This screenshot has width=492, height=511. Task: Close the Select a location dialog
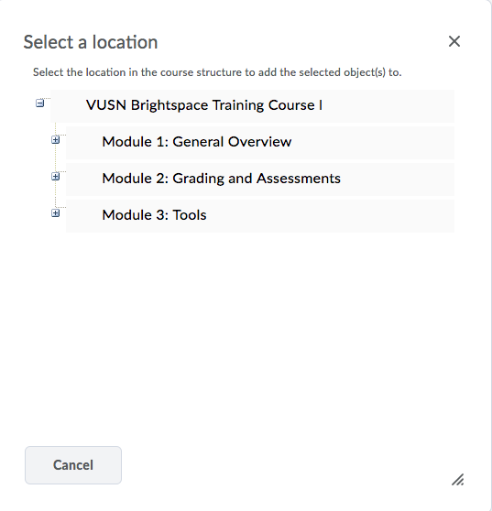click(454, 41)
